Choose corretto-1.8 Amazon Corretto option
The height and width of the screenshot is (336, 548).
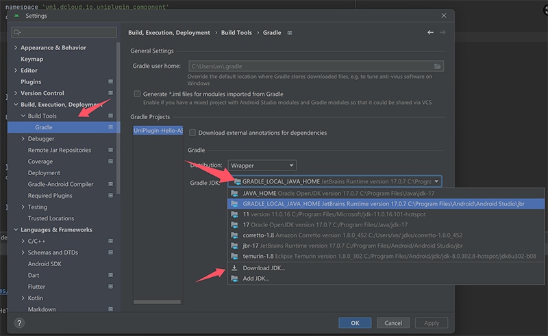coord(386,235)
